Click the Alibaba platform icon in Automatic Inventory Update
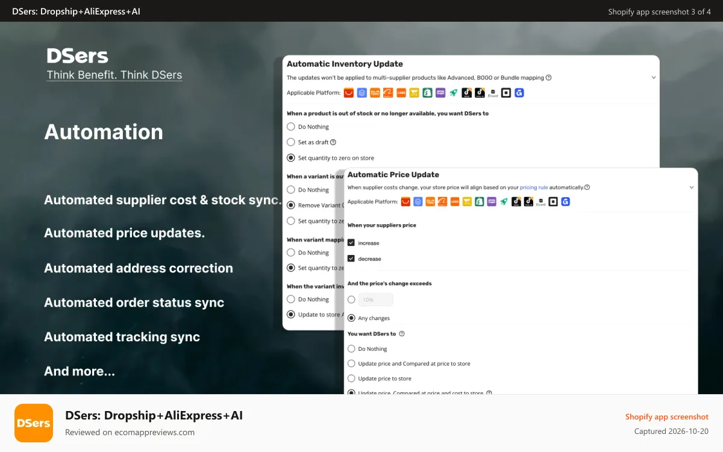 388,93
